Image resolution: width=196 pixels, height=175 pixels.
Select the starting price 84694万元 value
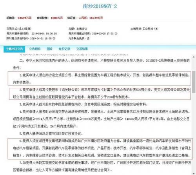pyautogui.click(x=25, y=18)
